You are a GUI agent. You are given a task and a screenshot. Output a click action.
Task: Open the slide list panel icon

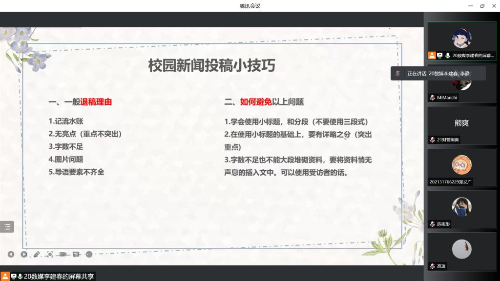tap(7, 226)
